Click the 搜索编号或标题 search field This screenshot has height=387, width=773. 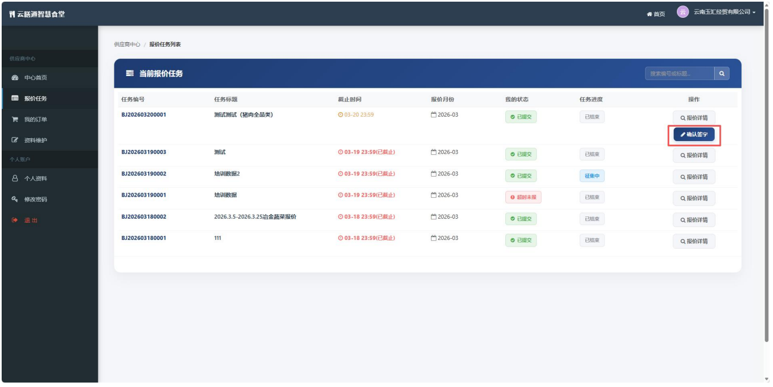click(x=679, y=73)
